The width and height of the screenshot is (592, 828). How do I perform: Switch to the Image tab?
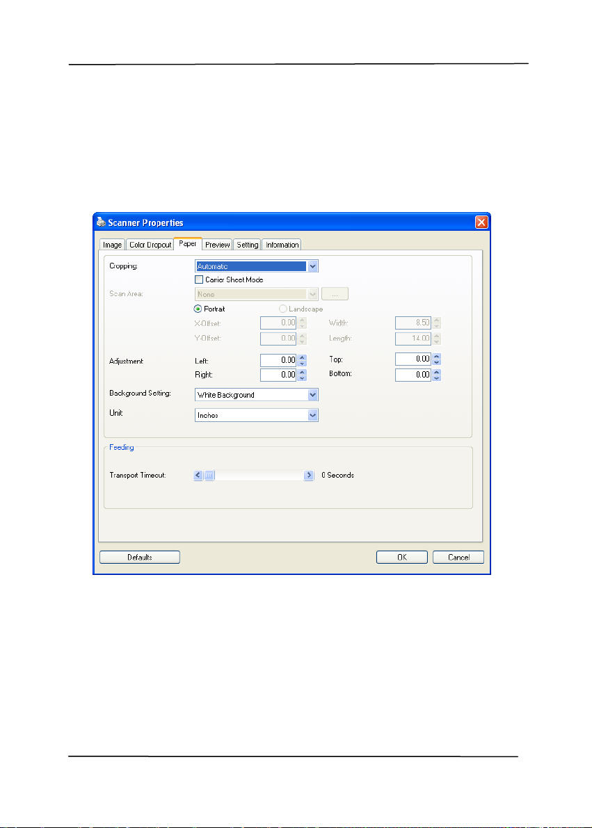pyautogui.click(x=112, y=245)
